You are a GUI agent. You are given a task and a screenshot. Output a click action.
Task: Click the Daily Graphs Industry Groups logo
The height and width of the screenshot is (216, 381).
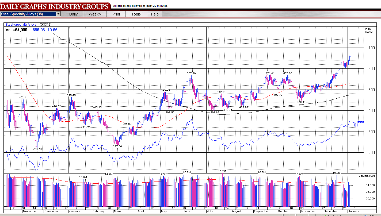coord(55,6)
